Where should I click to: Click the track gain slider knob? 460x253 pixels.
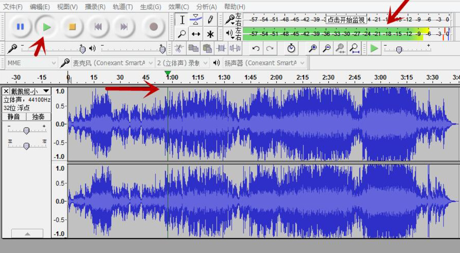26,131
